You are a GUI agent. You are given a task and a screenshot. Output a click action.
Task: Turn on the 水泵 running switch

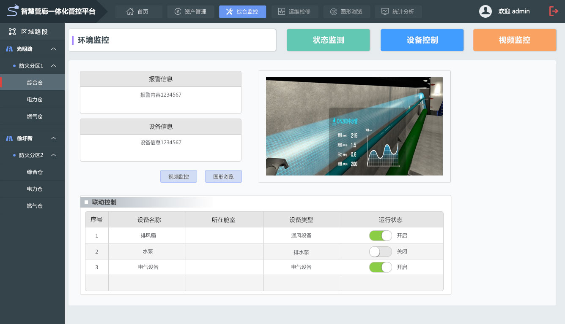(x=380, y=251)
